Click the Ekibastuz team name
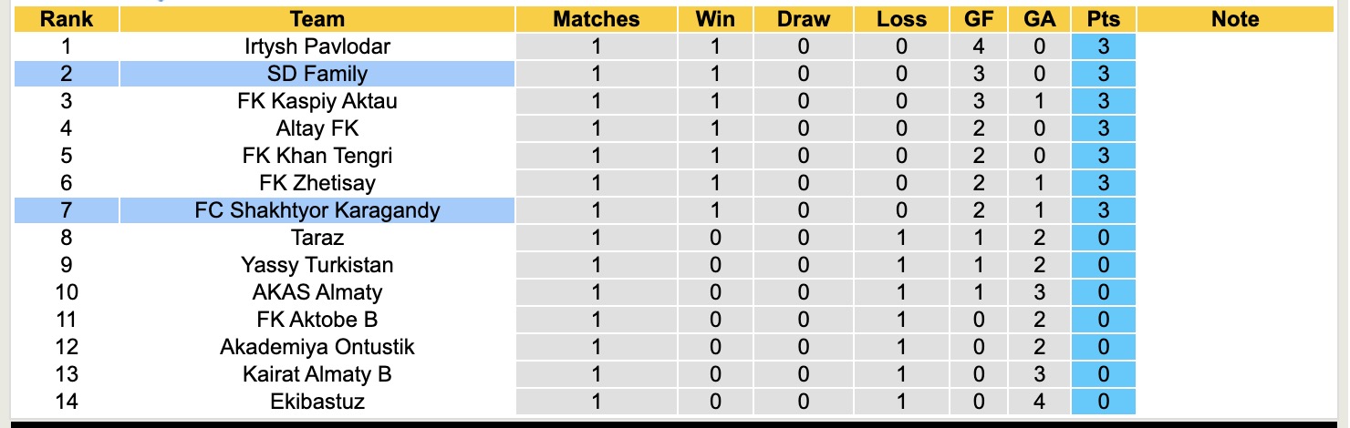This screenshot has width=1350, height=428. tap(317, 401)
